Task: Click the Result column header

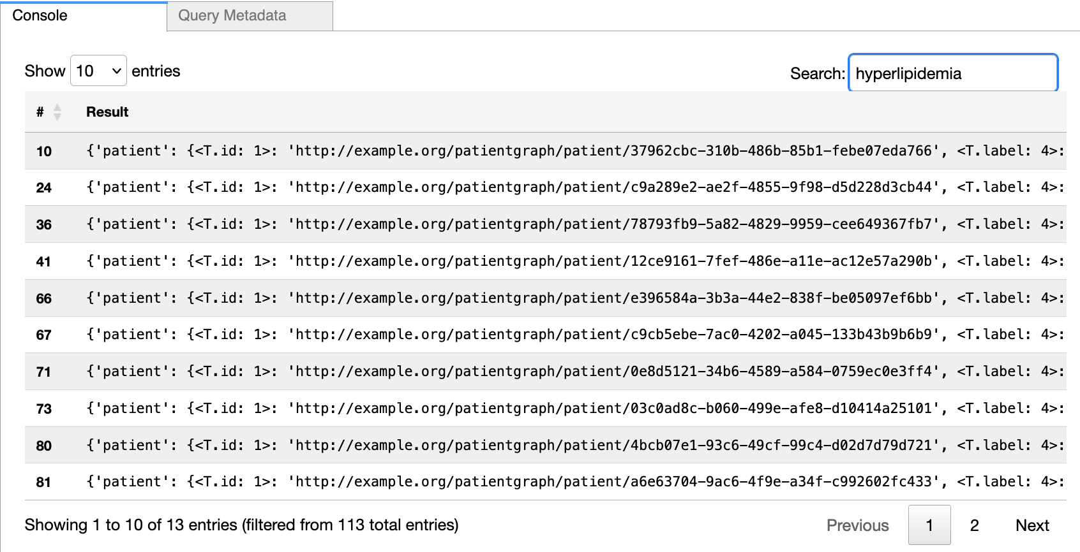Action: [107, 112]
